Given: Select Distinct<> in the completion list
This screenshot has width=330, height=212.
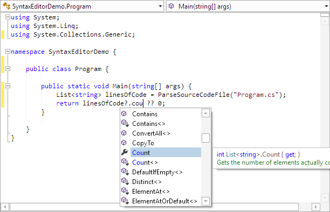Looking at the screenshot, I should pyautogui.click(x=166, y=181).
